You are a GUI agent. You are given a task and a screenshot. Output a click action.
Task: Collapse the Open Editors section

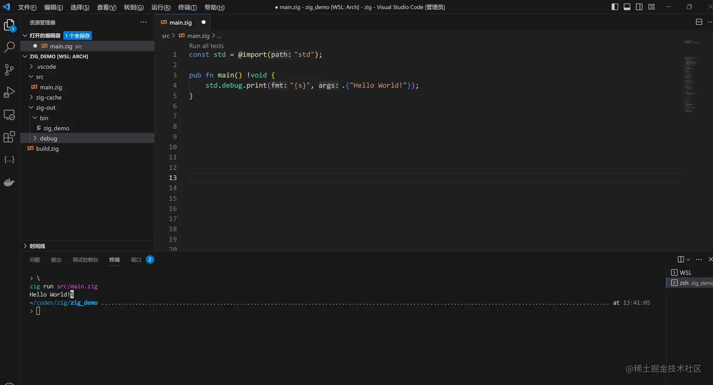point(25,35)
